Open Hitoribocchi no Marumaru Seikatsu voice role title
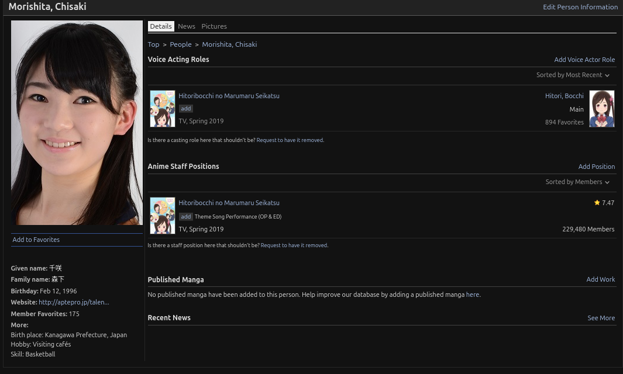This screenshot has width=623, height=374. pos(229,96)
